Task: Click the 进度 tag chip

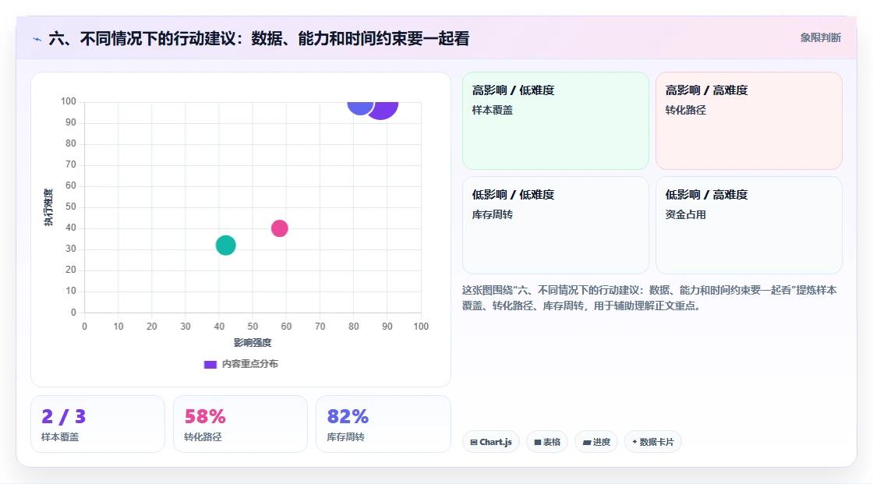Action: (x=596, y=442)
